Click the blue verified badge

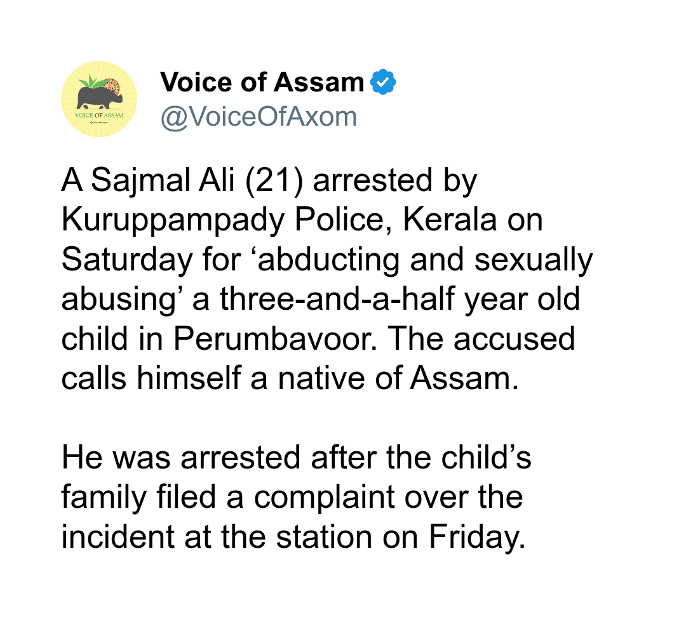384,83
